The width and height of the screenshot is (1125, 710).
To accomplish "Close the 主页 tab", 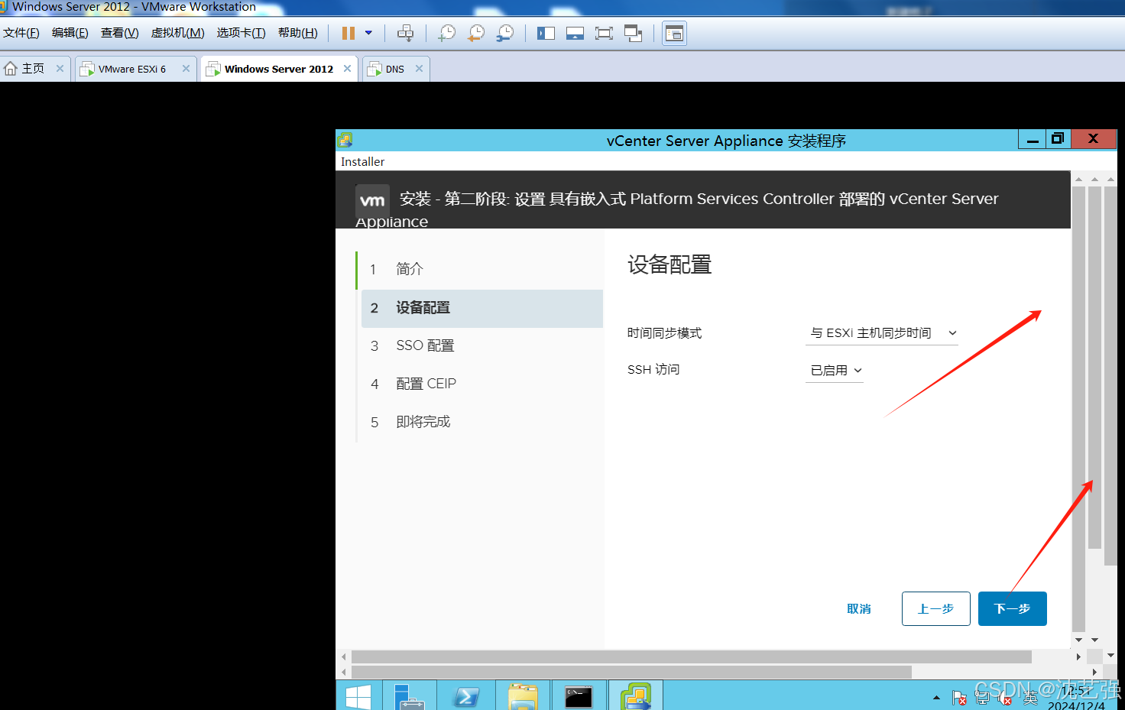I will coord(60,68).
